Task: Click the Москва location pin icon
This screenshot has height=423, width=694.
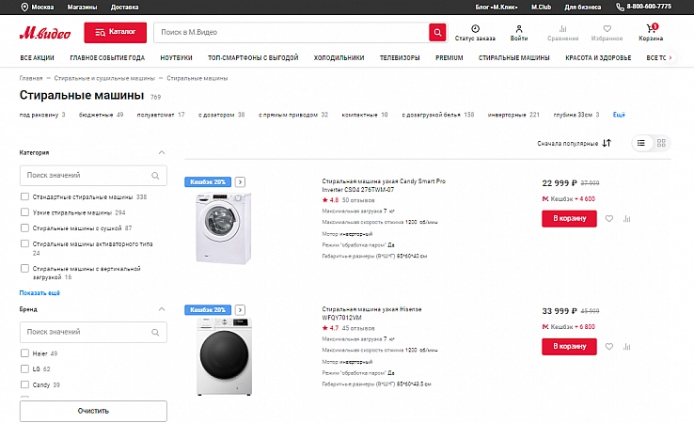Action: coord(24,8)
